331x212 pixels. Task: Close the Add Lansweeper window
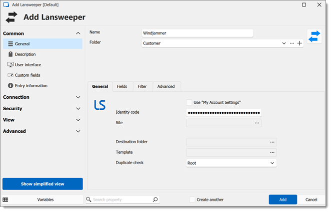[x=319, y=4]
